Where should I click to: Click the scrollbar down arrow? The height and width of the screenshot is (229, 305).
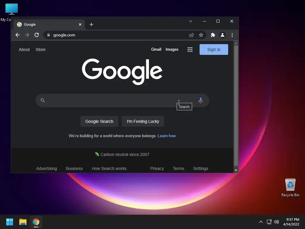(x=236, y=170)
